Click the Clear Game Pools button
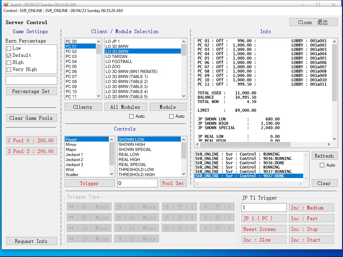Viewport: 343px width, 257px height. 31,118
